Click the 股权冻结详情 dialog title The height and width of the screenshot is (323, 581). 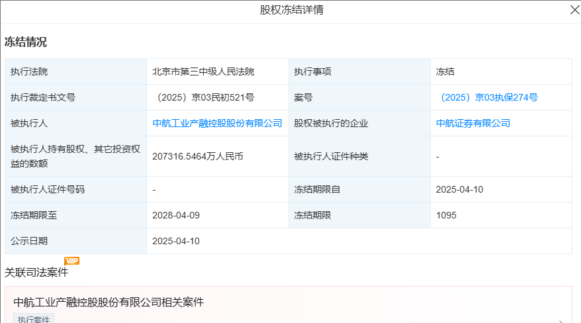tap(291, 10)
